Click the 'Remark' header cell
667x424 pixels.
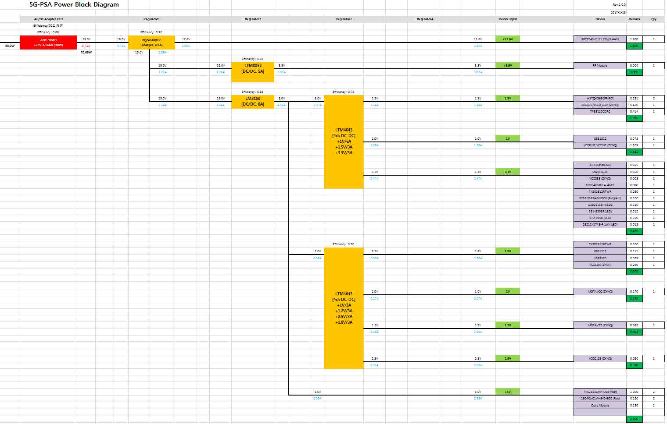pyautogui.click(x=635, y=19)
